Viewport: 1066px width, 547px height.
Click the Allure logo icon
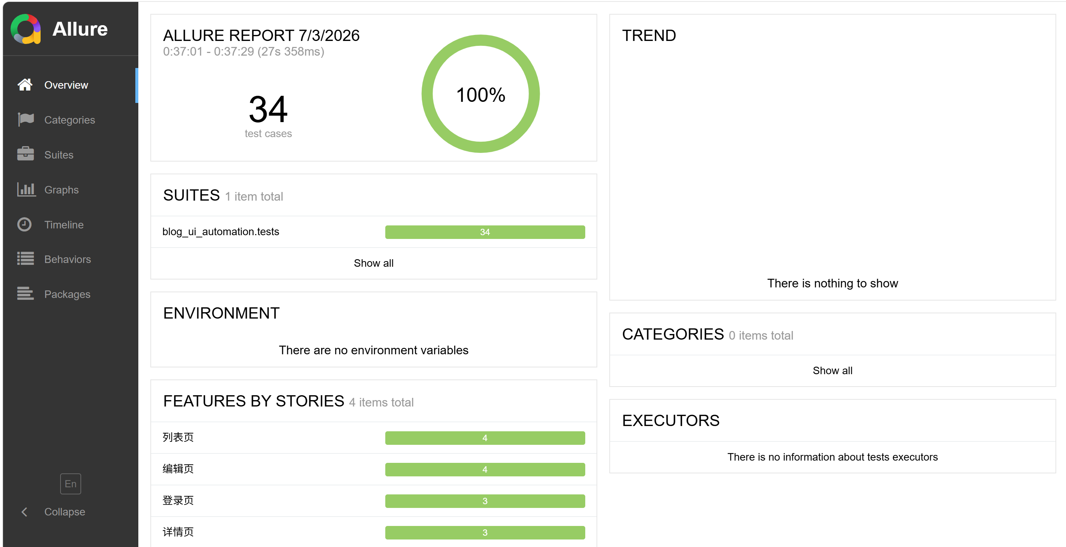tap(26, 29)
